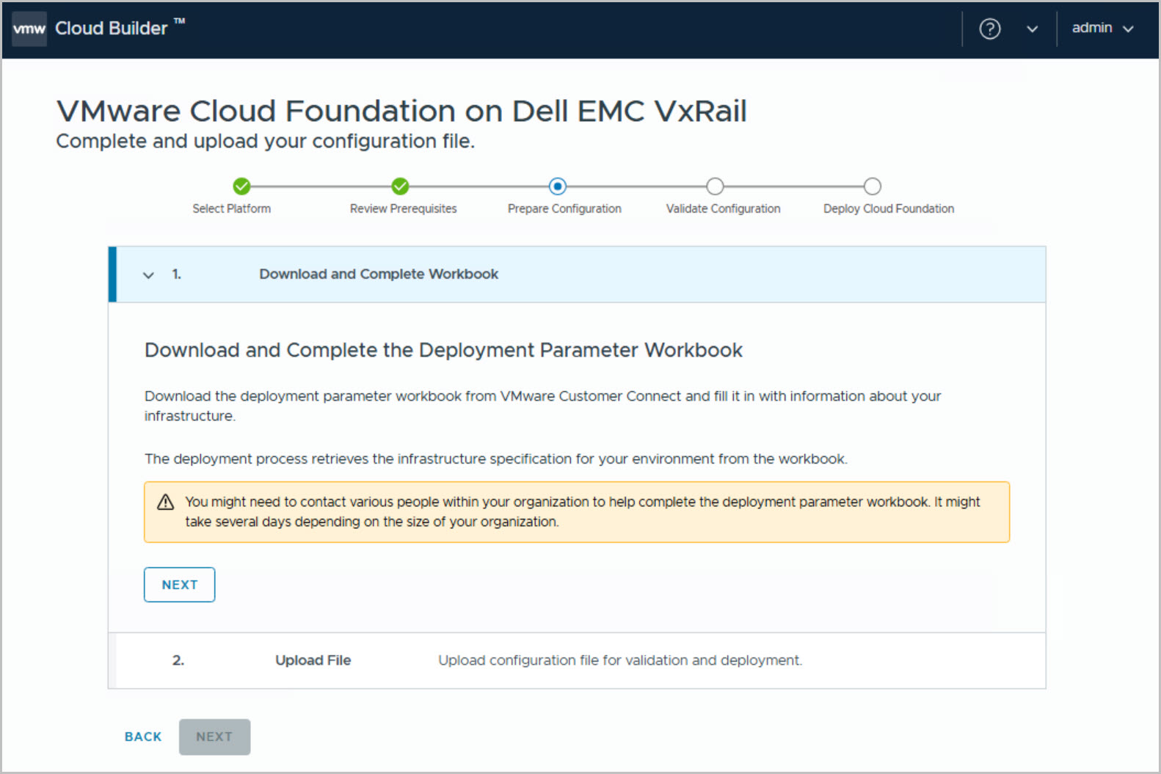Screen dimensions: 1161x774
Task: Click the gray NEXT button at bottom
Action: click(214, 737)
